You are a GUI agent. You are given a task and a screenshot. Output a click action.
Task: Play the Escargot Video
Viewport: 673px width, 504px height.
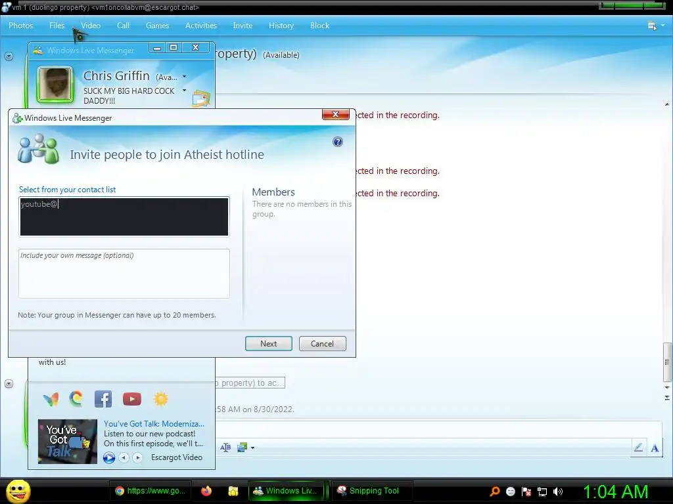tap(109, 457)
